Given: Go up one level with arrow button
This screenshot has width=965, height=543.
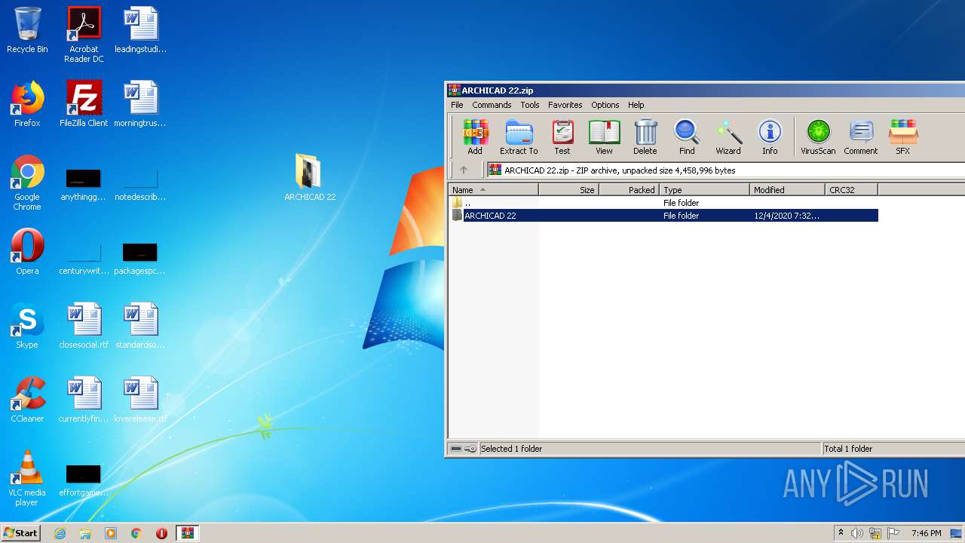Looking at the screenshot, I should [x=464, y=170].
